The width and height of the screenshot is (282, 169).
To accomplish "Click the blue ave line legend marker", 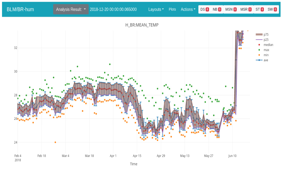I will click(259, 60).
